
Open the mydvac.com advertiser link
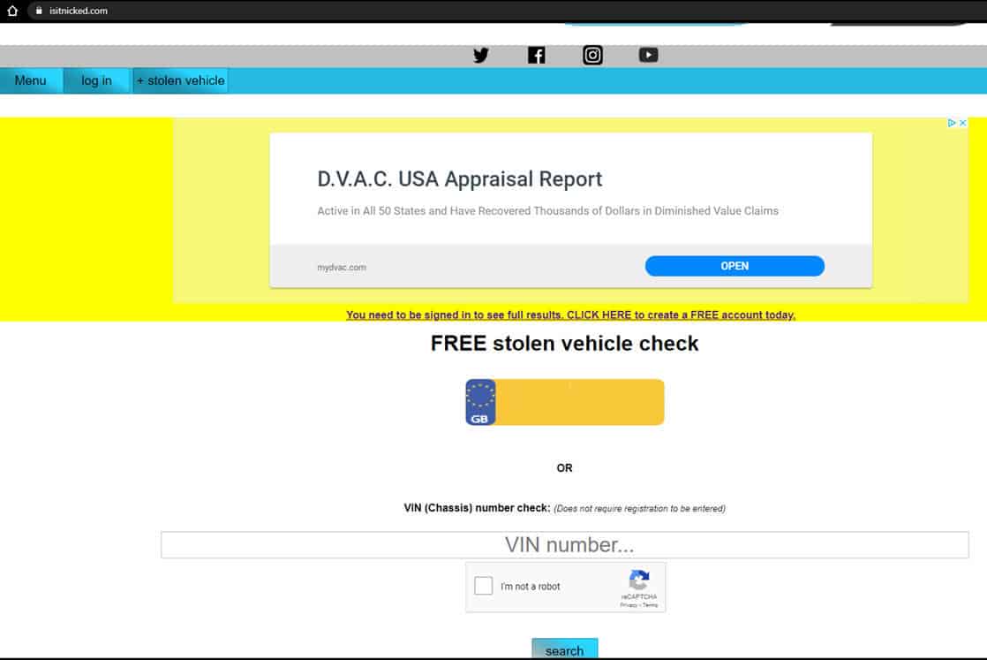(342, 267)
